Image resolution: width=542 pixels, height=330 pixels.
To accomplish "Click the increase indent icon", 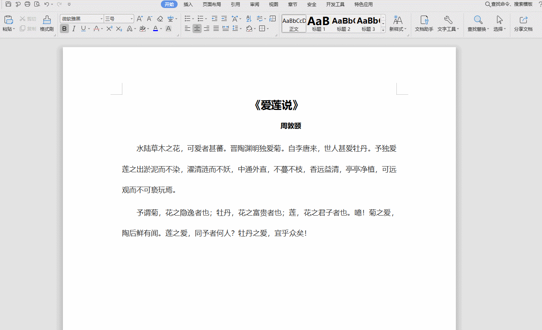I will 224,19.
